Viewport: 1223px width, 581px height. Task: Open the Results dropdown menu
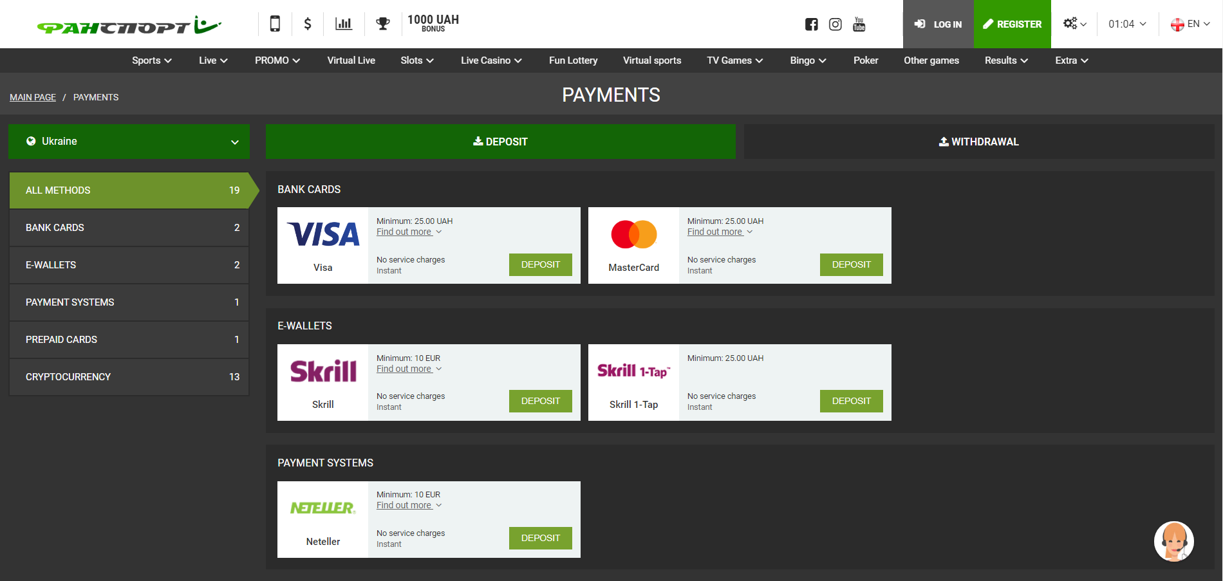pyautogui.click(x=1007, y=60)
